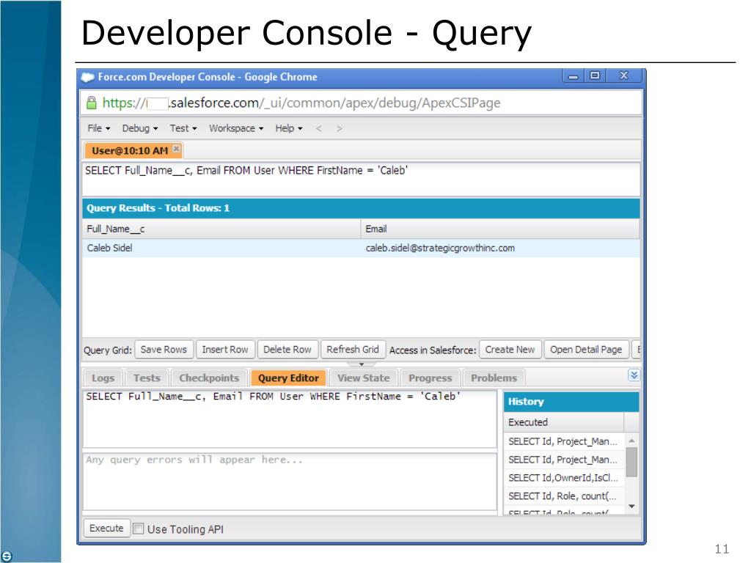Viewport: 751px width, 563px height.
Task: Click the Delete Row button
Action: point(287,350)
